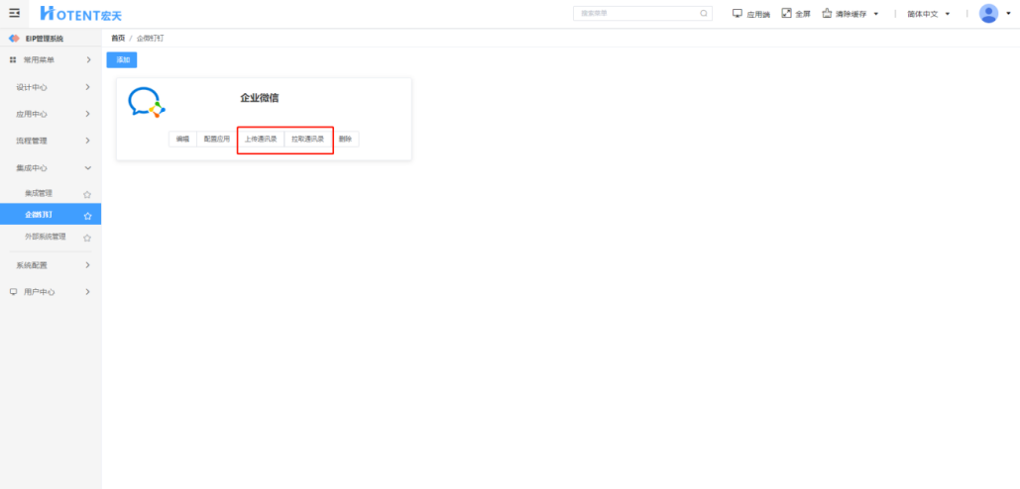This screenshot has width=1020, height=489.
Task: Expand the 系统配置 chevron
Action: (88, 265)
